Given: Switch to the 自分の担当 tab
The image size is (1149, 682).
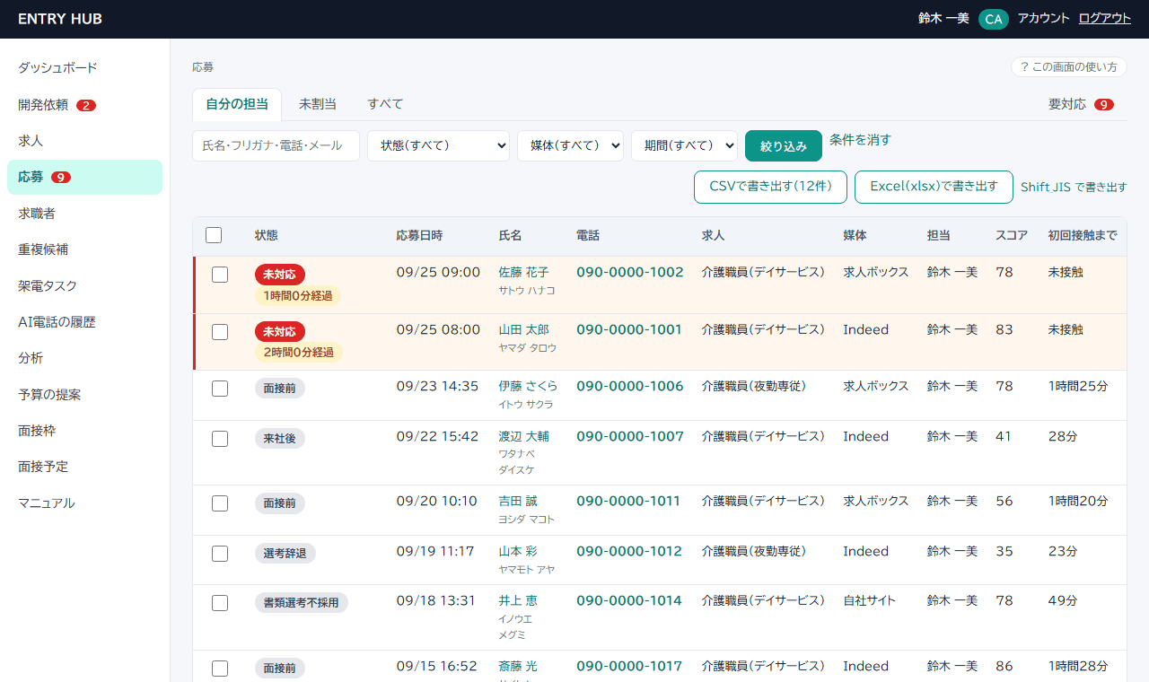Looking at the screenshot, I should (237, 104).
